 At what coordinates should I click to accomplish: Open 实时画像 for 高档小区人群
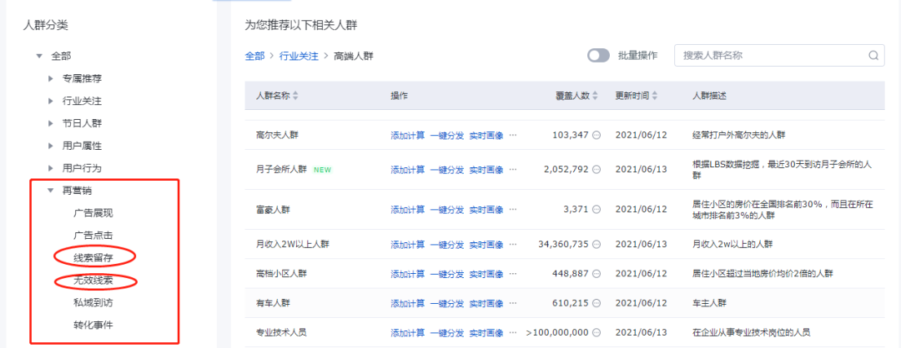click(x=486, y=274)
